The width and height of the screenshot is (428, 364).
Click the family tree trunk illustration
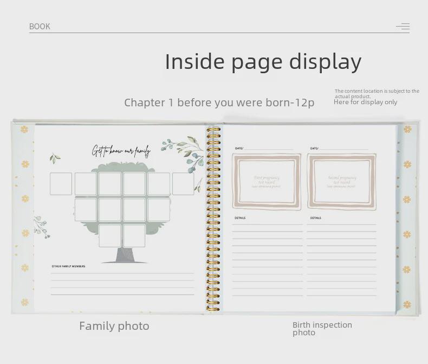click(125, 256)
